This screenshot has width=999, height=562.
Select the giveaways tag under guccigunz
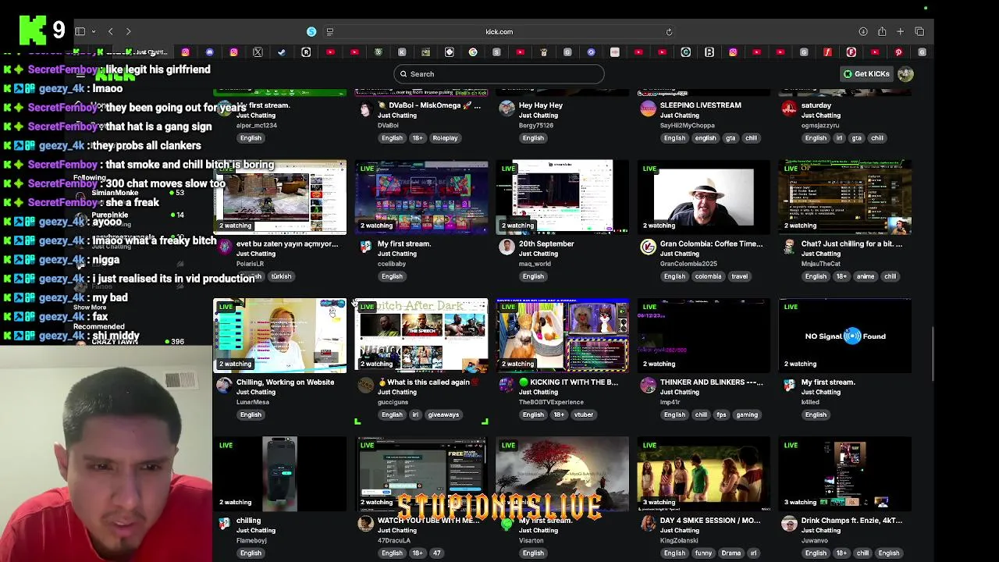point(443,414)
